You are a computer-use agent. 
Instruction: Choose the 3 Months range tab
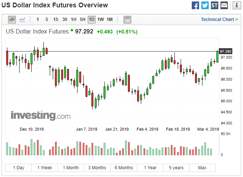pyautogui.click(x=97, y=168)
